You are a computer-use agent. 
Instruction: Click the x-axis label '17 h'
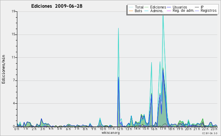coord(163,129)
